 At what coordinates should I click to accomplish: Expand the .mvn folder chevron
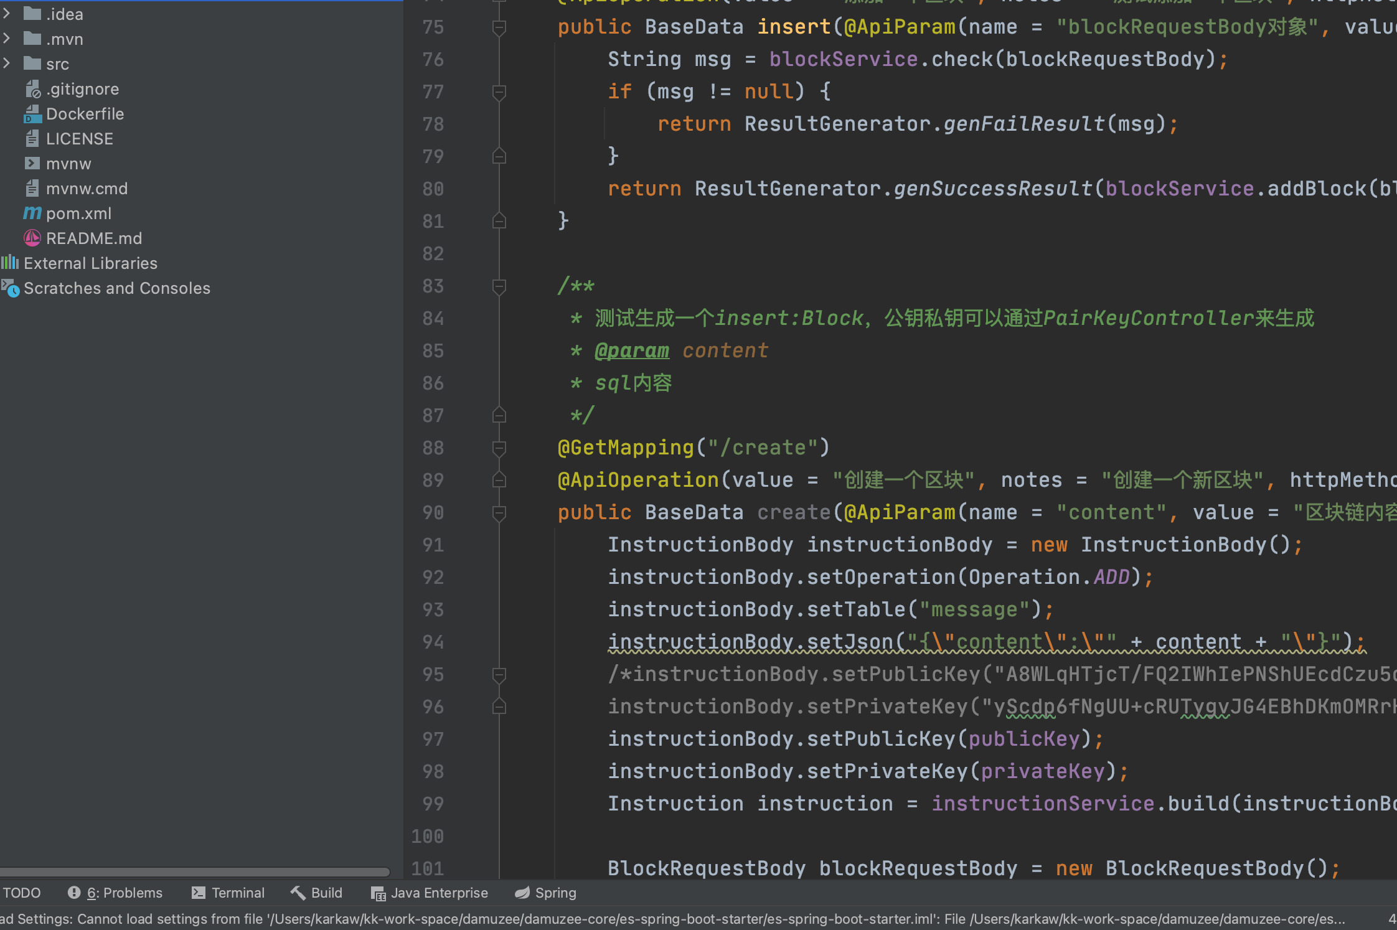coord(6,38)
